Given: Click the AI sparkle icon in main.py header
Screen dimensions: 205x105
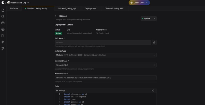Looking at the screenshot, I should tap(153, 91).
